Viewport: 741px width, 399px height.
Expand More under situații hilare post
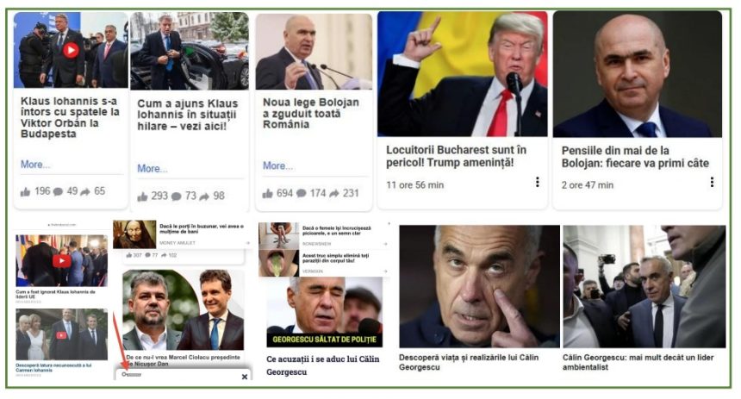tap(153, 169)
